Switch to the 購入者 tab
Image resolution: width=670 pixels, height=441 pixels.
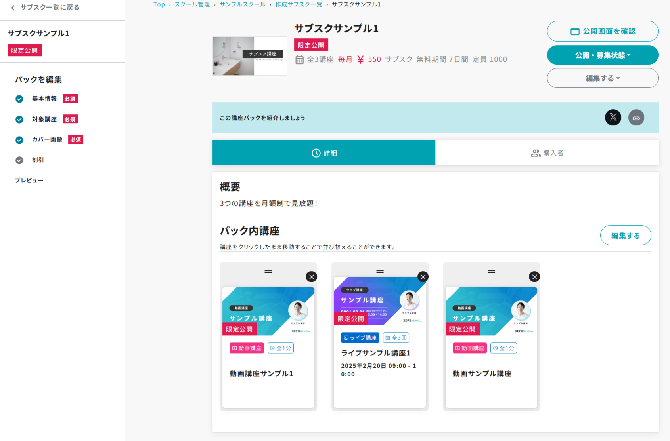547,153
